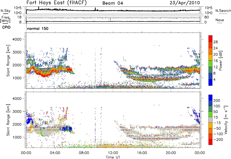The height and width of the screenshot is (159, 231).
Task: Click the 18 label on the frequency axis
Action: coord(19,17)
